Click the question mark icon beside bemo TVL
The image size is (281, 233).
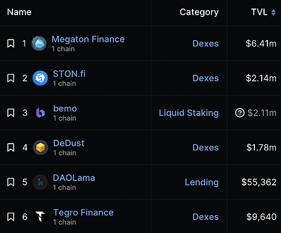pos(240,113)
